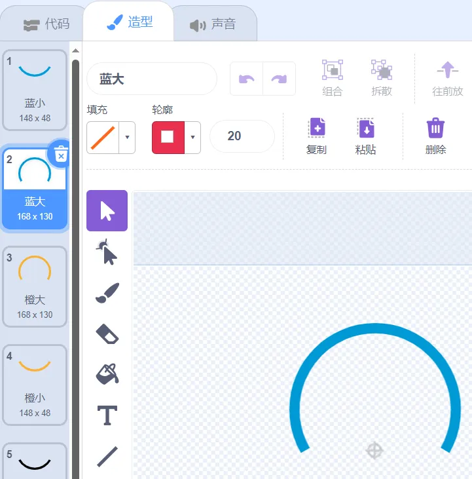Screen dimensions: 472x479
Task: Select costume 1 蓝小 thumbnail
Action: coord(35,90)
